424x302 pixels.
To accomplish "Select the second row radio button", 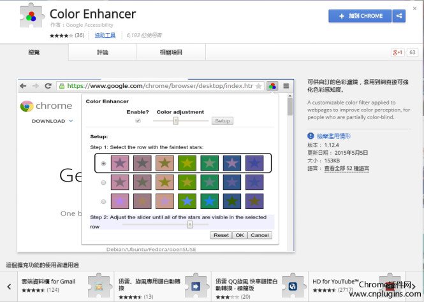I will click(103, 182).
